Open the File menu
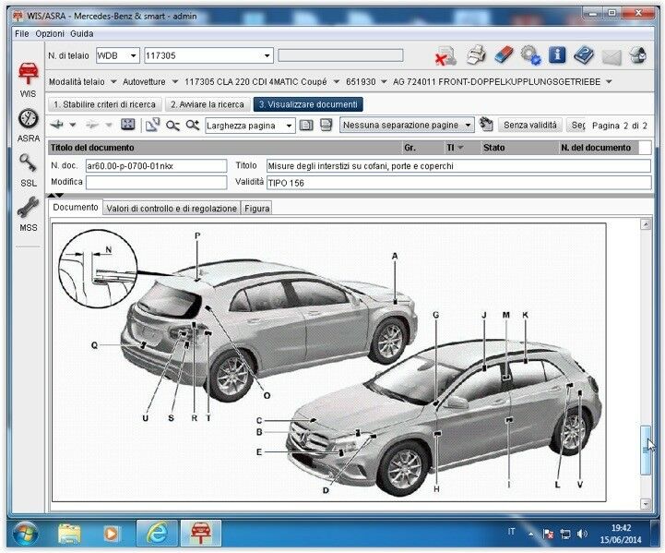Screen dimensions: 665x553 pos(21,33)
